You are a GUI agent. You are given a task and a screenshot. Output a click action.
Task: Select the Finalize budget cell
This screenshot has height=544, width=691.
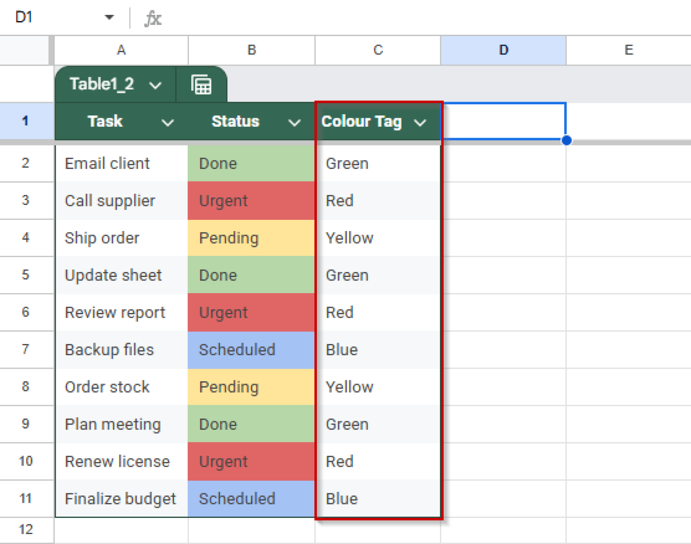tap(120, 498)
